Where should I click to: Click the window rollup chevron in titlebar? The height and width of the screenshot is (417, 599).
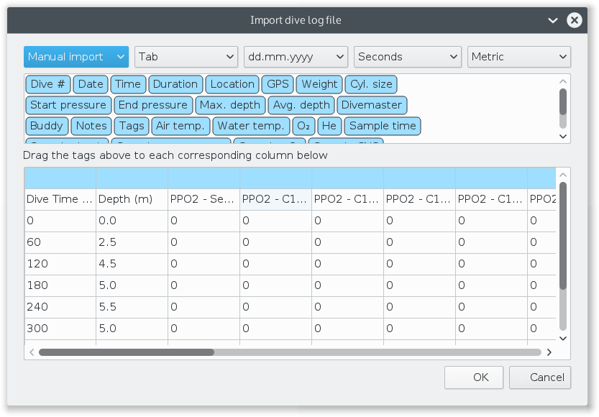552,20
